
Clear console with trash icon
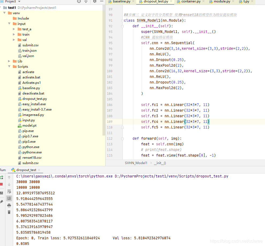pyautogui.click(x=9, y=212)
